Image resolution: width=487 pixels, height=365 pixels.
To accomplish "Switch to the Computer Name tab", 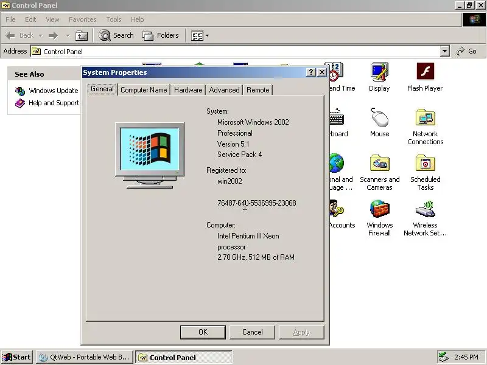I will pos(144,90).
